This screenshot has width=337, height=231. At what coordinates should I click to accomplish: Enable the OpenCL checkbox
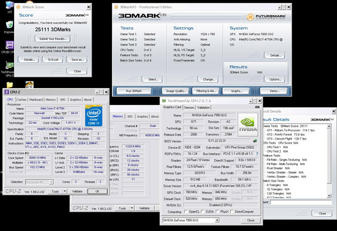coord(186,212)
